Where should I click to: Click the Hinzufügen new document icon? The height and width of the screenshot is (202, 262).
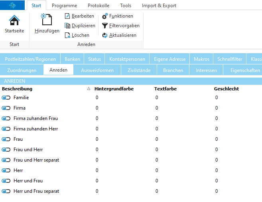47,20
